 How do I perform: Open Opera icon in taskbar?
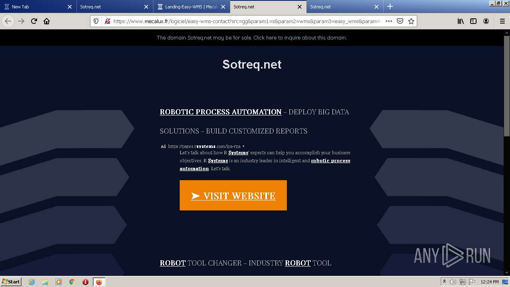click(85, 282)
